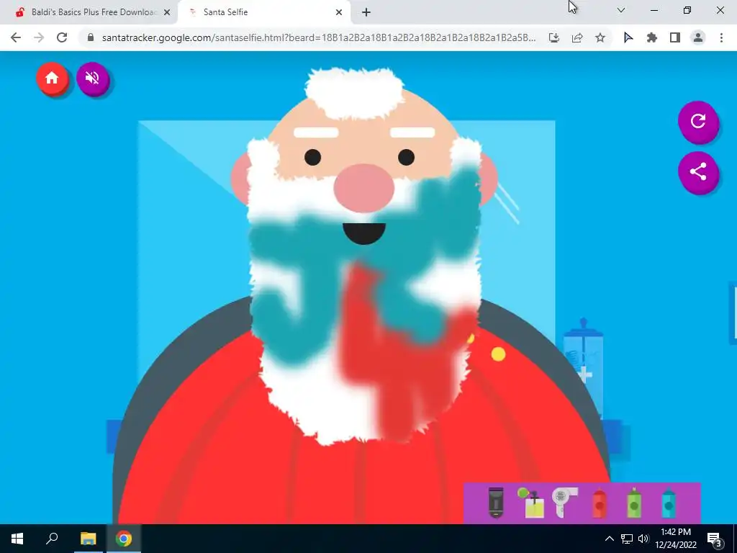This screenshot has width=737, height=553.
Task: Share this page from the address bar
Action: pos(577,37)
